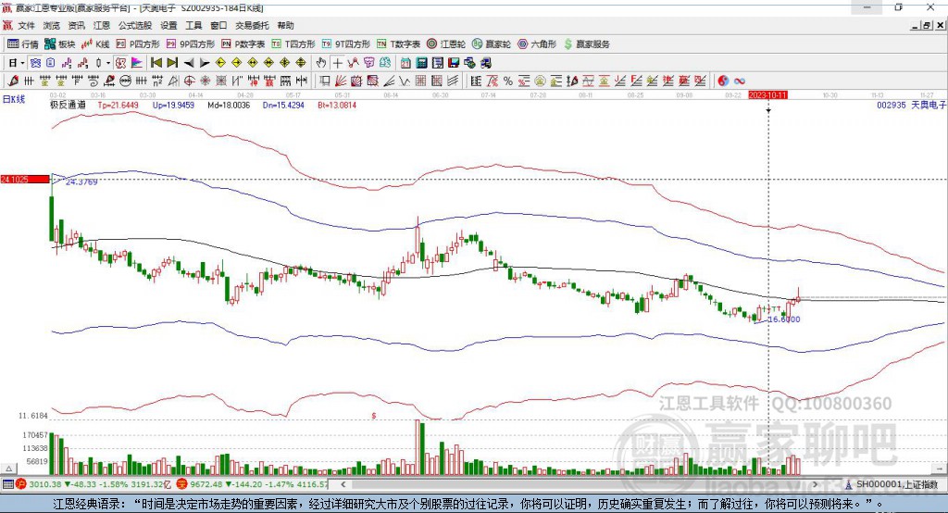Screen dimensions: 948x513
Task: Click the colored flag triangle icon
Action: coord(137,63)
